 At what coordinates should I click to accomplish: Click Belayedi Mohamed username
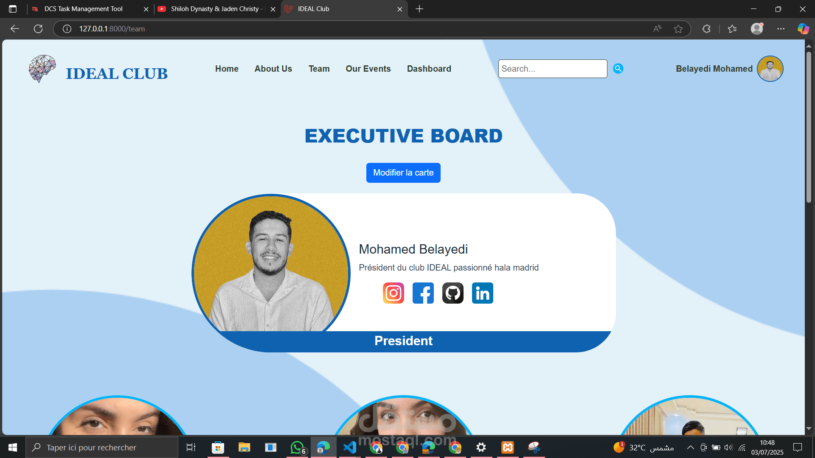[714, 69]
